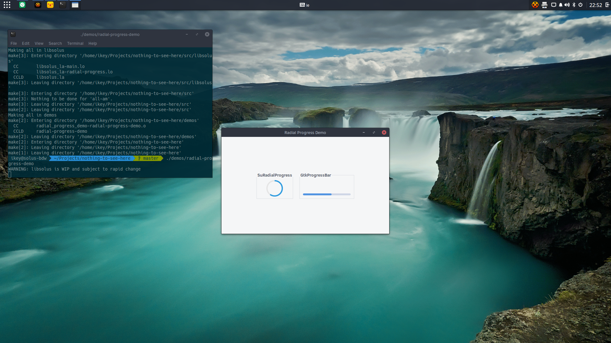Close the terminal window
This screenshot has width=611, height=343.
tap(207, 34)
